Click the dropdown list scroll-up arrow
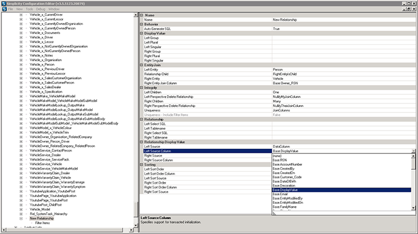Image resolution: width=418 pixels, height=234 pixels. point(413,156)
